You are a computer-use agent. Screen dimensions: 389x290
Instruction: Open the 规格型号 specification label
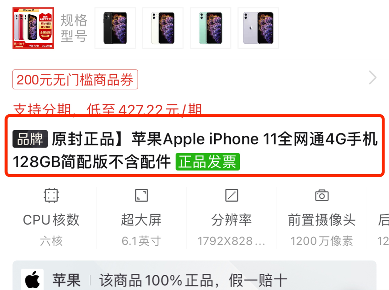coord(74,28)
